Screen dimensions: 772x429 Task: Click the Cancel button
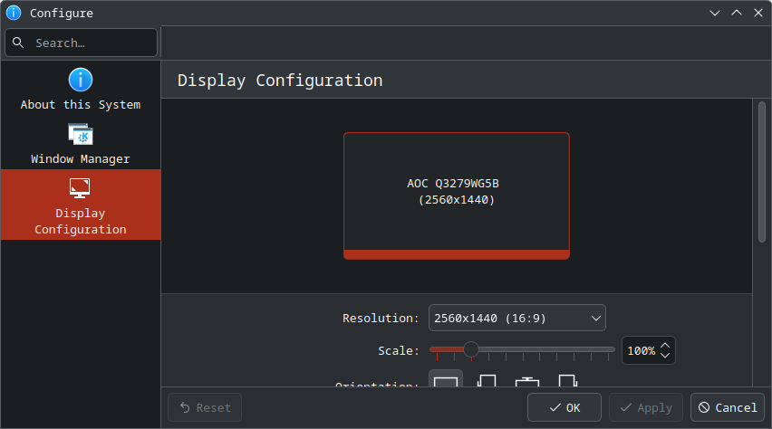coord(728,407)
